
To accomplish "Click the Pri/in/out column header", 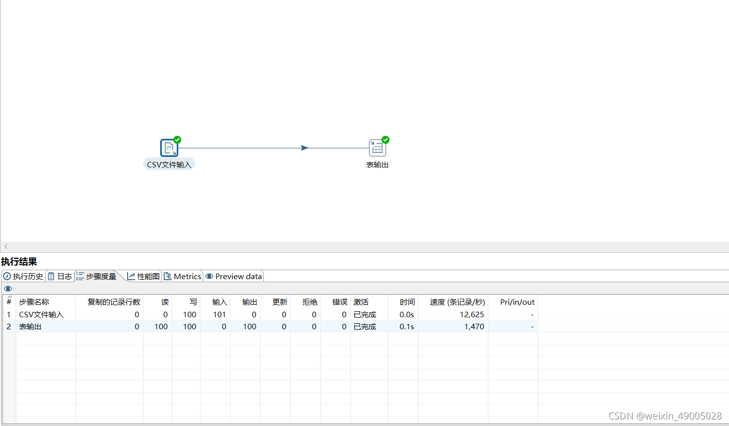I will [x=513, y=302].
